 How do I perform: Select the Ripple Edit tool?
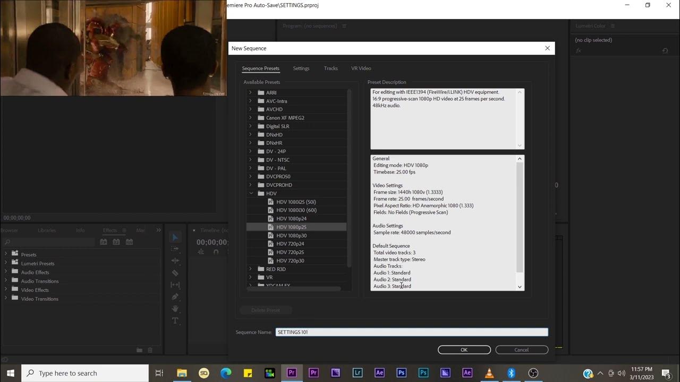point(175,261)
